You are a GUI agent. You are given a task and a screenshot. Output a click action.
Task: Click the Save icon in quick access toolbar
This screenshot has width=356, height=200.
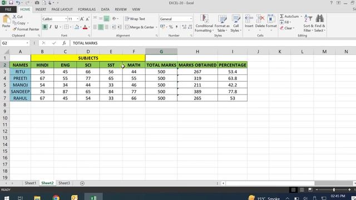[11, 3]
